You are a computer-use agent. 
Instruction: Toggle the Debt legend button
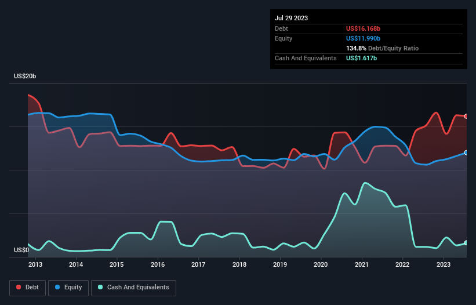click(x=27, y=288)
